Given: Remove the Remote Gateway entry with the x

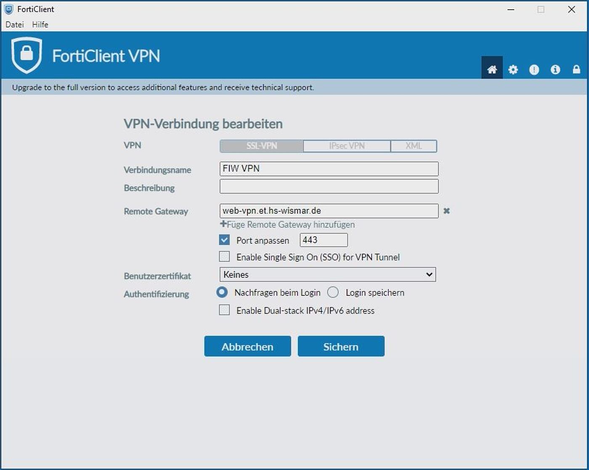Looking at the screenshot, I should (446, 211).
